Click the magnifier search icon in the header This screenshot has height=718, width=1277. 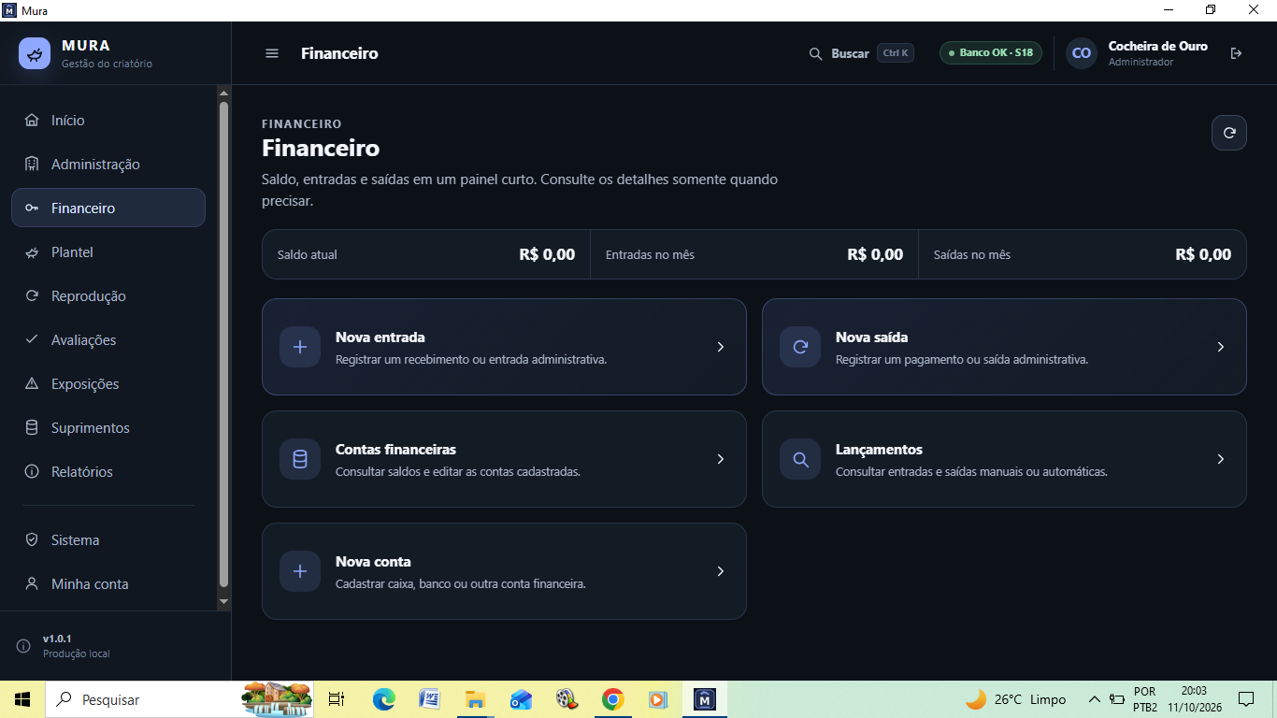tap(816, 53)
